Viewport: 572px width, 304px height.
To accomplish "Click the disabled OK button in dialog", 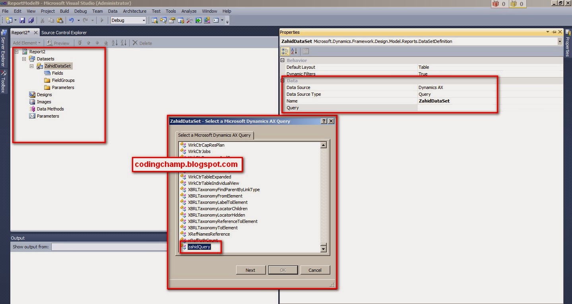I will tap(283, 270).
